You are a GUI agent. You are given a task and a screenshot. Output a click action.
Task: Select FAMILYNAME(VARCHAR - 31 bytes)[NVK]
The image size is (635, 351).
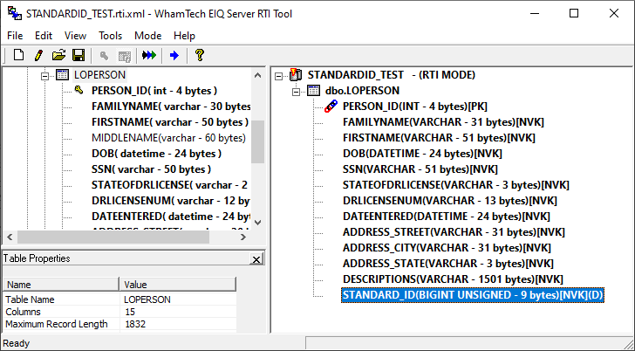(x=443, y=122)
